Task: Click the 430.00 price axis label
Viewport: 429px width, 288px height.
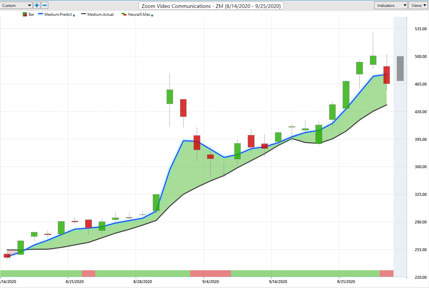Action: click(420, 112)
